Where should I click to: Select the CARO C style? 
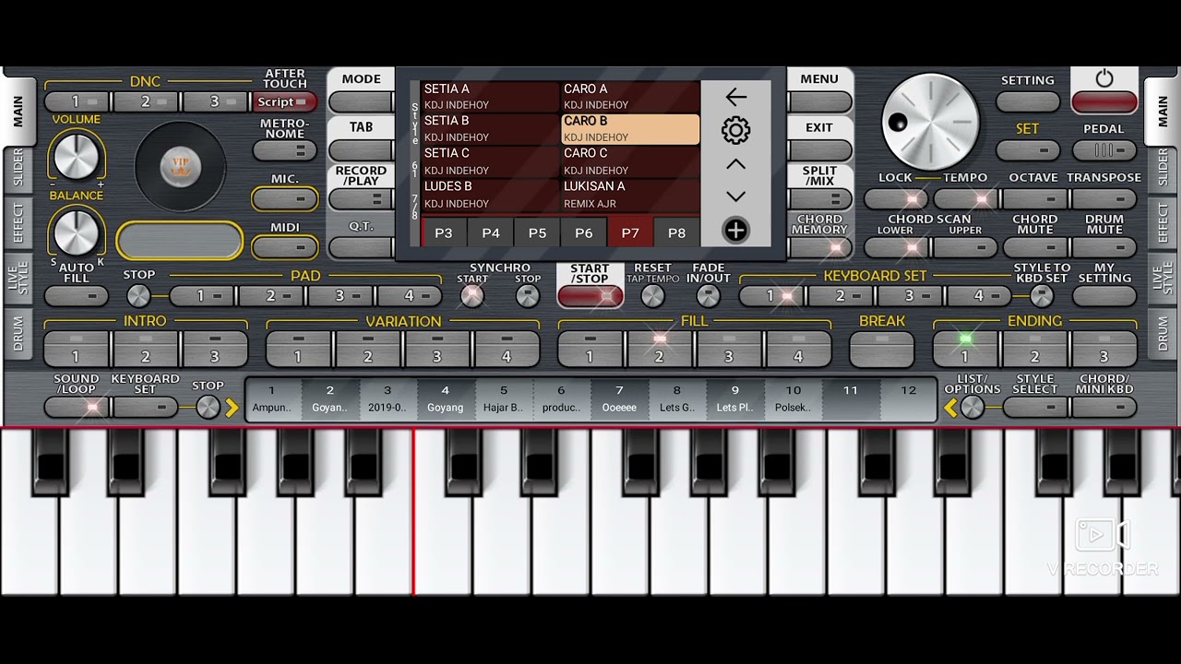pyautogui.click(x=630, y=161)
